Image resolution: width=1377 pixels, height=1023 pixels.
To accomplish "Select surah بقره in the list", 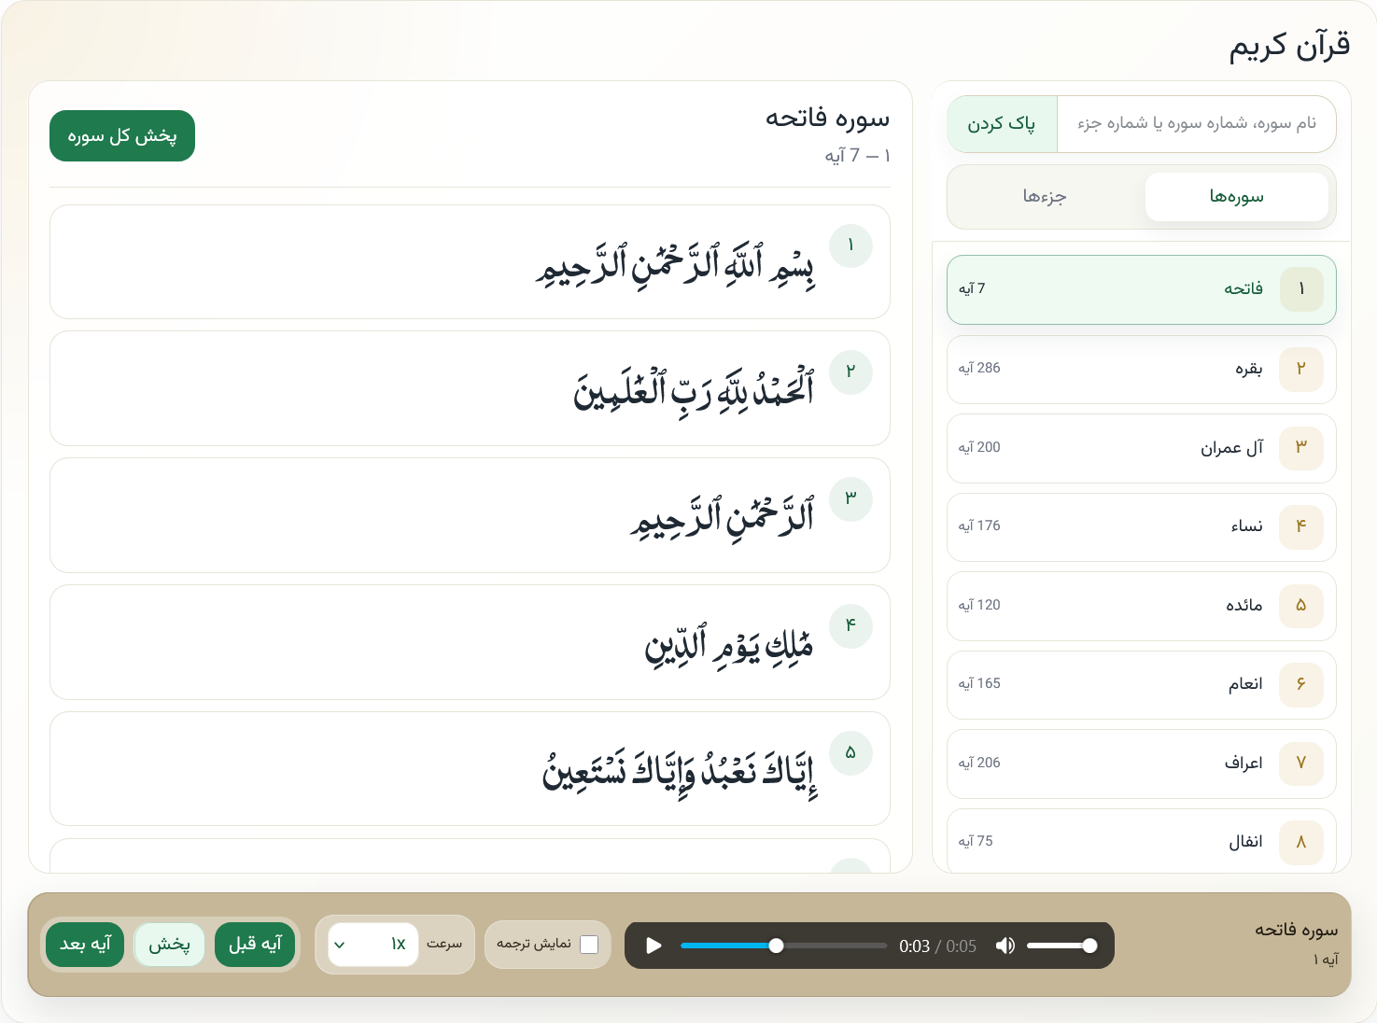I will 1142,370.
